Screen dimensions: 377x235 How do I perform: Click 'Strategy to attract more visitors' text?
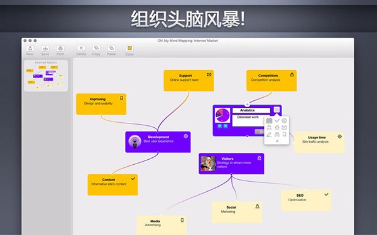234,164
